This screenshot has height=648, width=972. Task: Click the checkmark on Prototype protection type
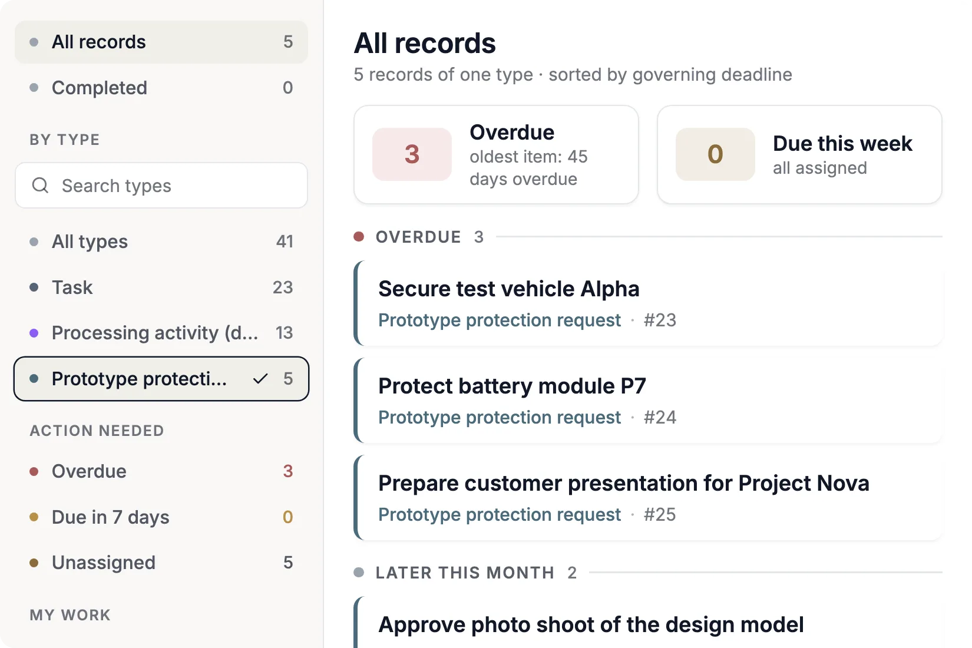click(x=260, y=379)
